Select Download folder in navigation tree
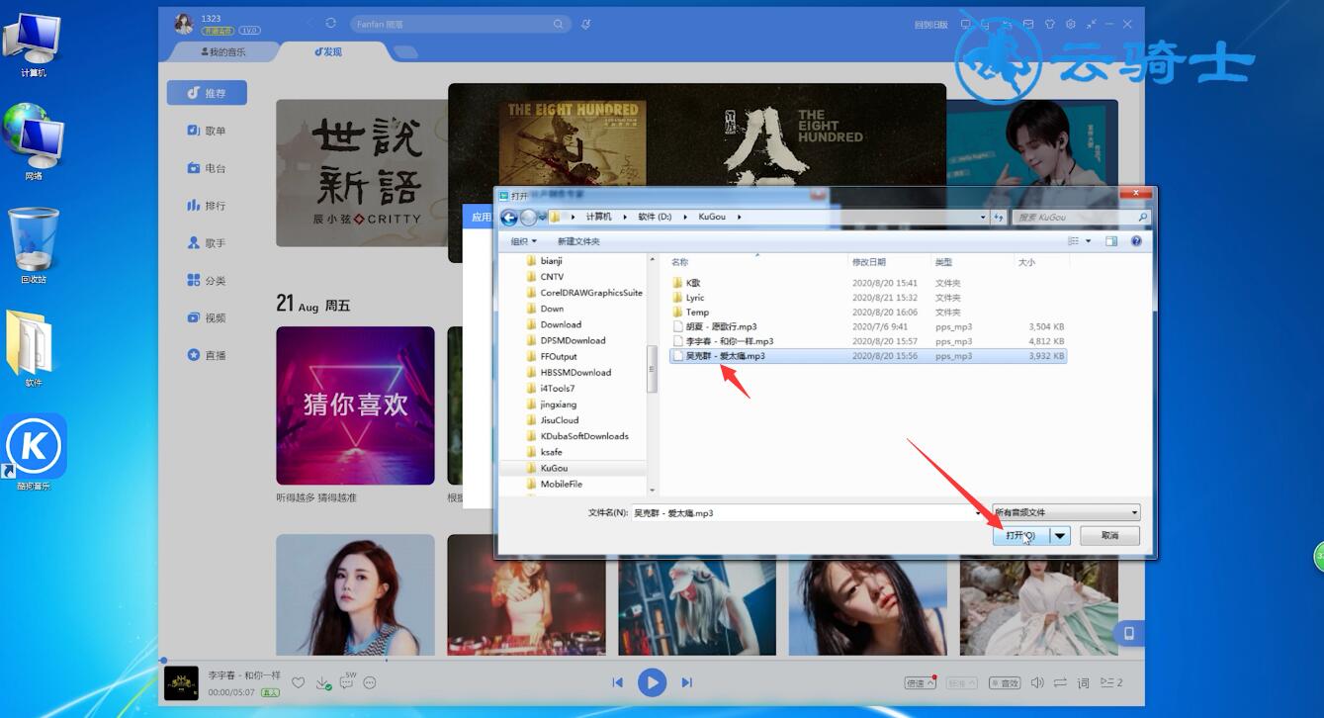1324x718 pixels. coord(561,324)
